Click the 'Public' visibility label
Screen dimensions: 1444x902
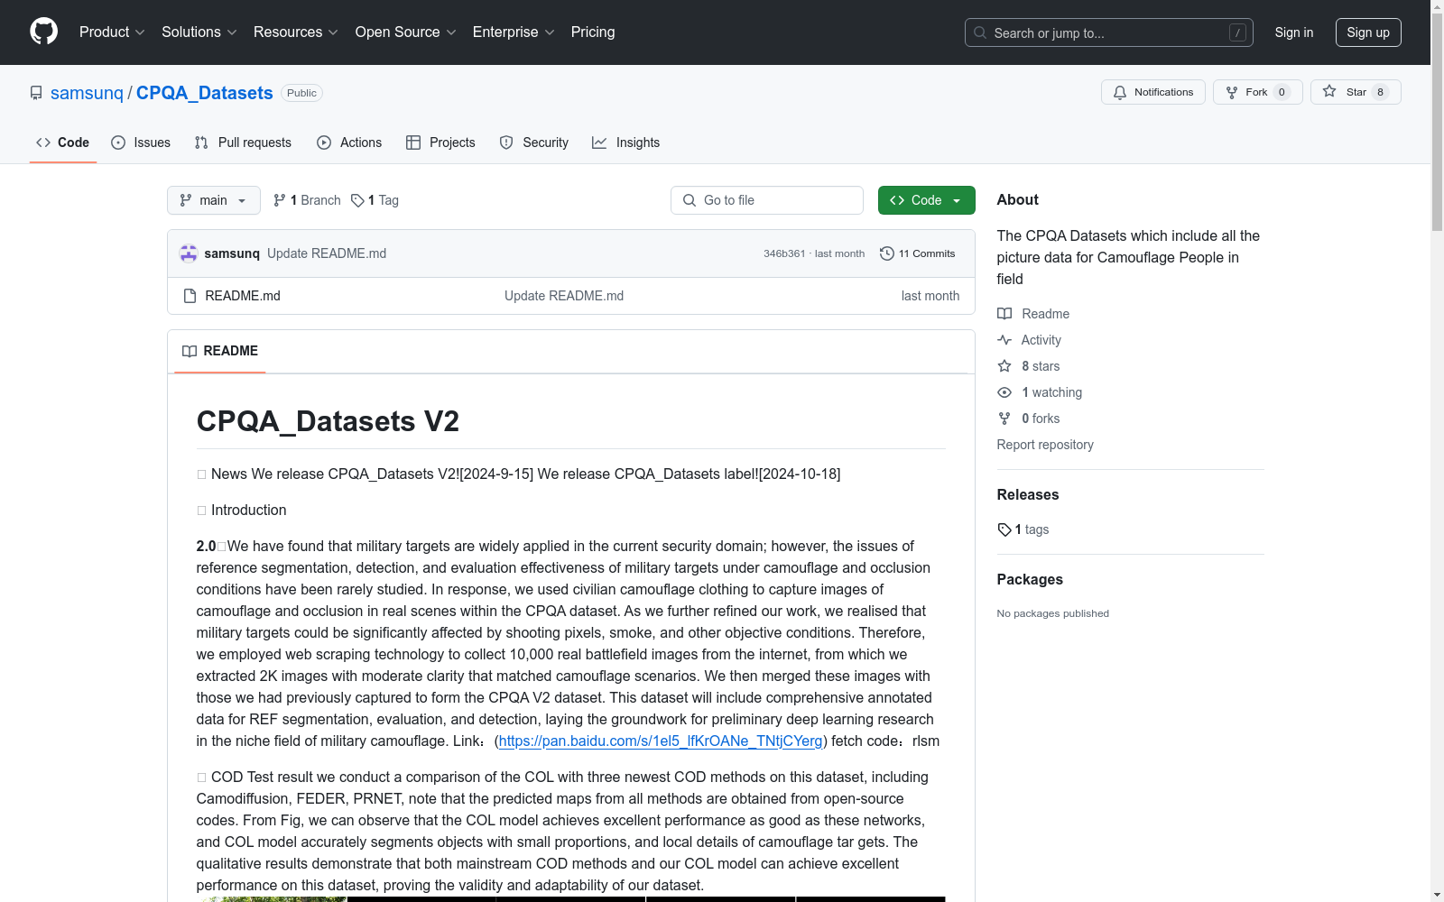click(x=301, y=93)
